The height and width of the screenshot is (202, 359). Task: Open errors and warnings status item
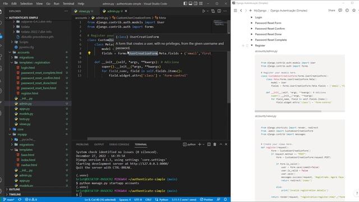(31, 200)
